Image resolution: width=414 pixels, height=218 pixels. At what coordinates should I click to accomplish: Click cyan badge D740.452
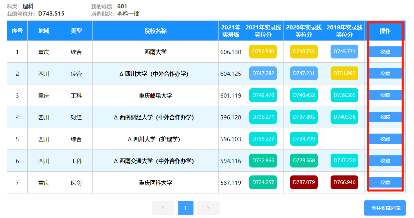coord(304,95)
